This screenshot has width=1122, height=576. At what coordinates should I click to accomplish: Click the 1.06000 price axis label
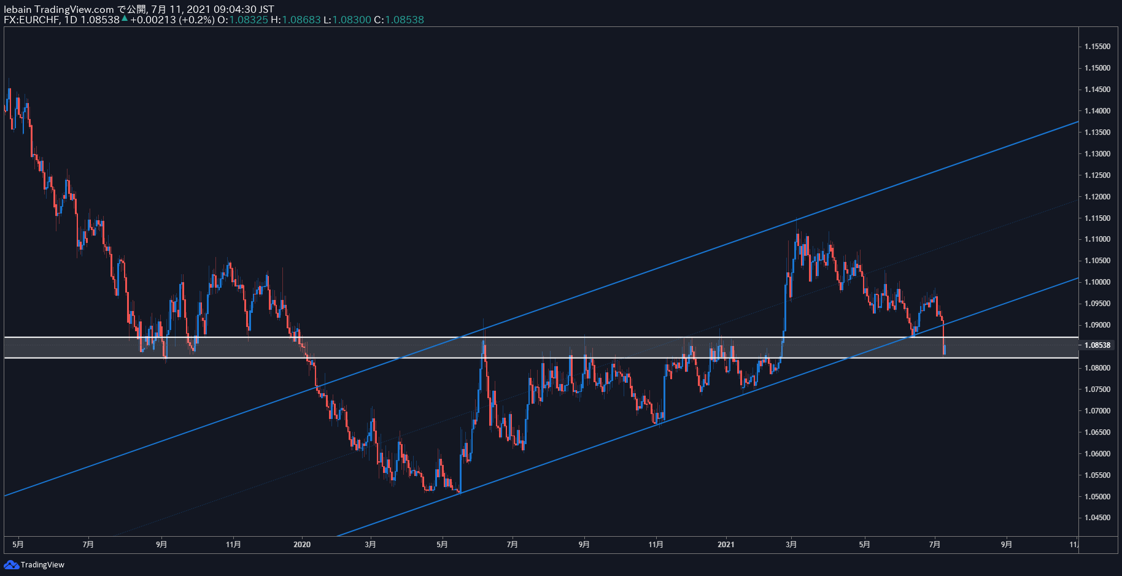pos(1097,454)
